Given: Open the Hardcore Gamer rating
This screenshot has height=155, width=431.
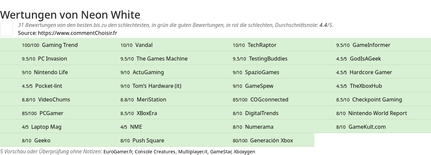Looking at the screenshot, I should pos(372,72).
